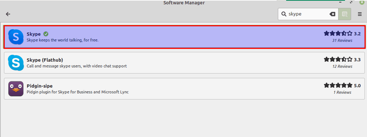367x137 pixels.
Task: Click the '1 Reviews' text
Action: pos(342,92)
